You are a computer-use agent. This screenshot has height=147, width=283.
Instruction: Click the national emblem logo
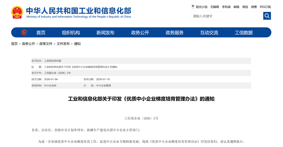(x=17, y=12)
